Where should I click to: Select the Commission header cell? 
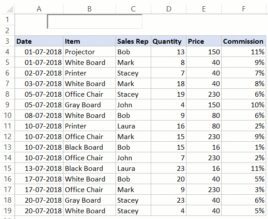point(244,41)
